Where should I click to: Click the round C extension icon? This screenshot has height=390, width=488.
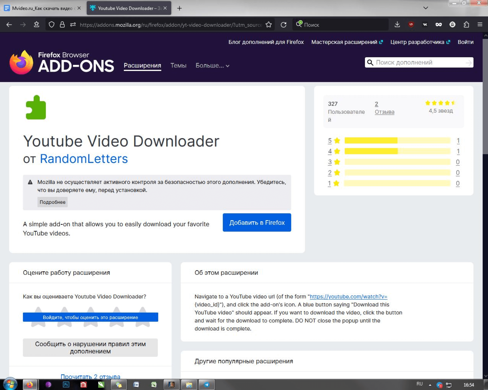452,25
